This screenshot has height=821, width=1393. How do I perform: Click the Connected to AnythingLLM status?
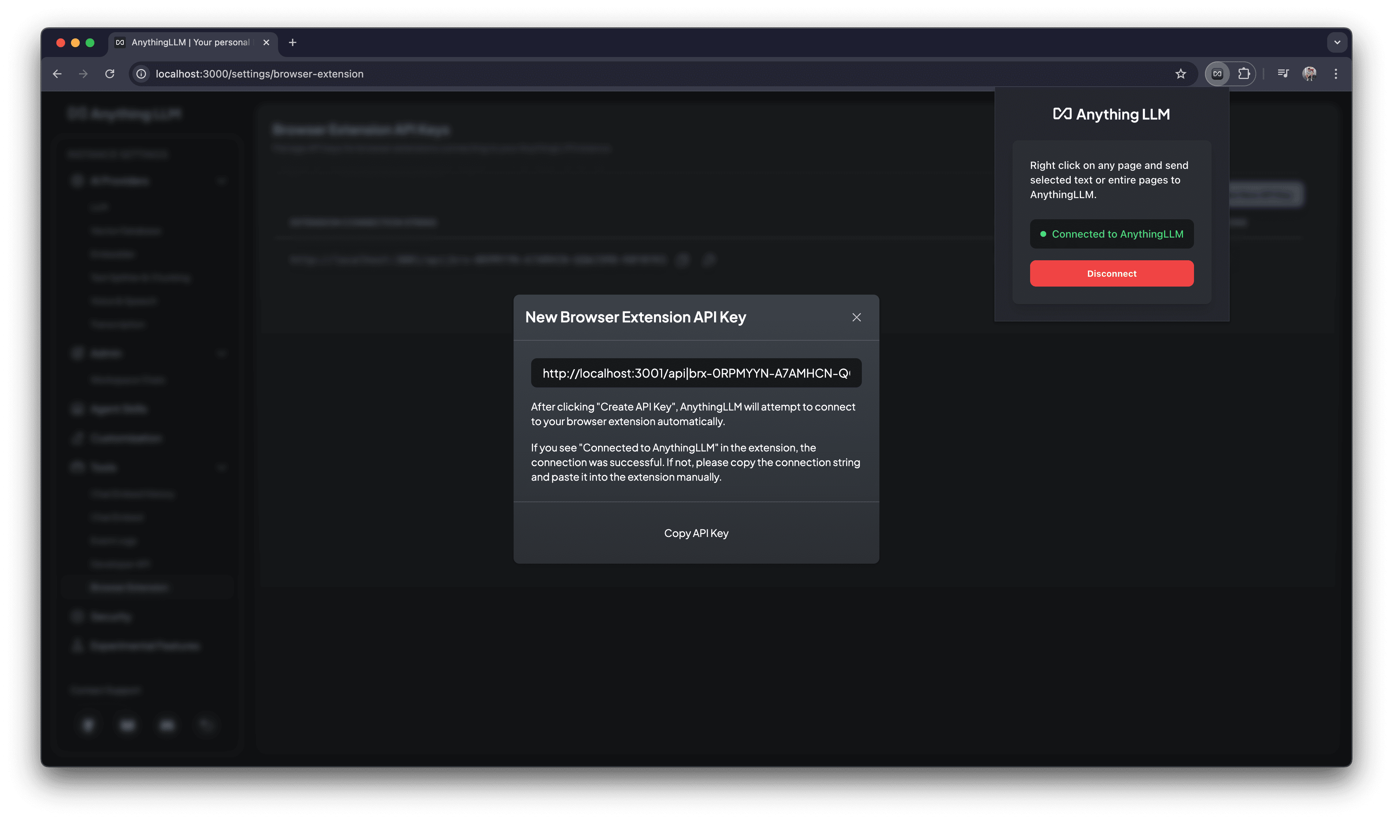click(1111, 234)
